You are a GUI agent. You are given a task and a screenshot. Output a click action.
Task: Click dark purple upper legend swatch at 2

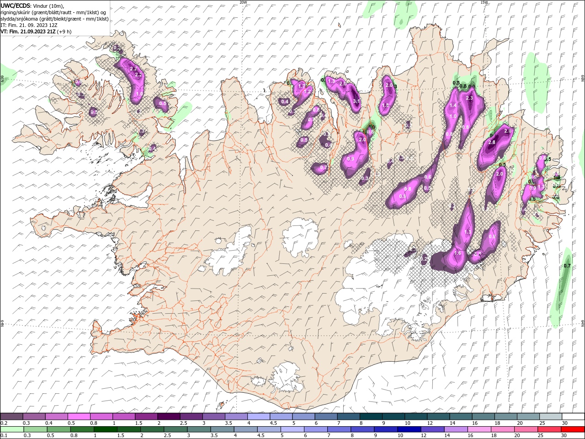pos(169,416)
